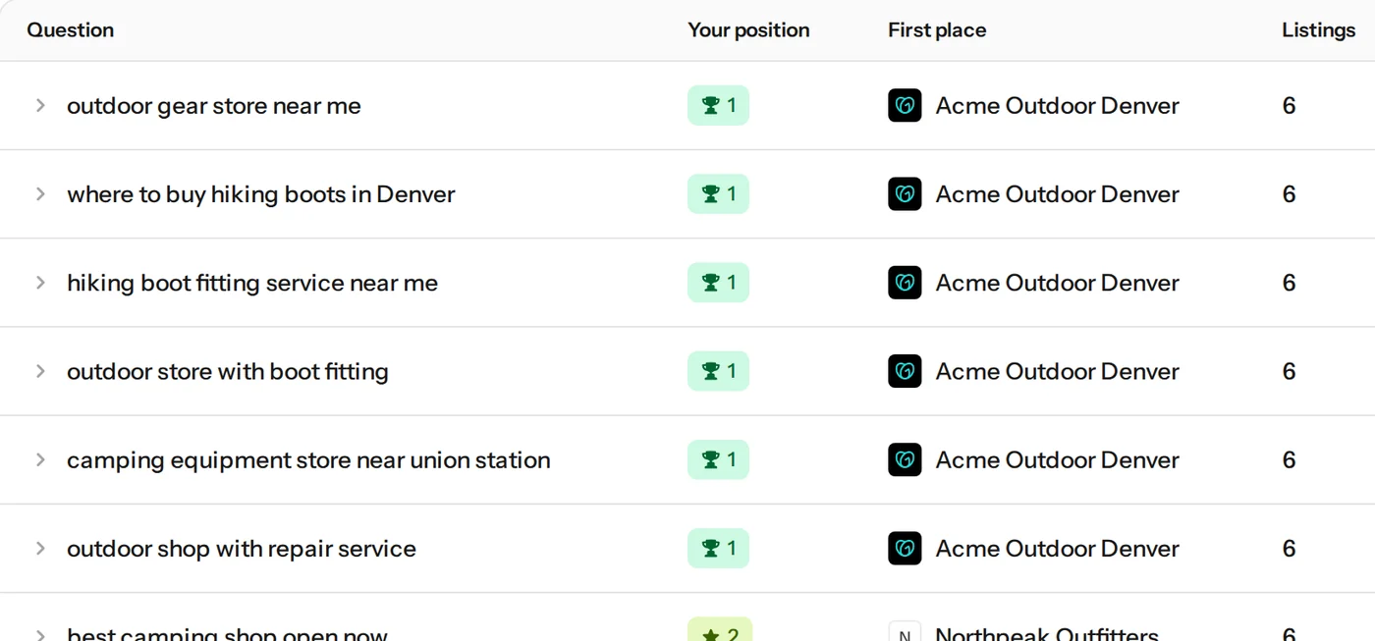The height and width of the screenshot is (641, 1375).
Task: Click "Acme Outdoor Denver" name in "boot fitting service near me" row
Action: click(x=1058, y=283)
